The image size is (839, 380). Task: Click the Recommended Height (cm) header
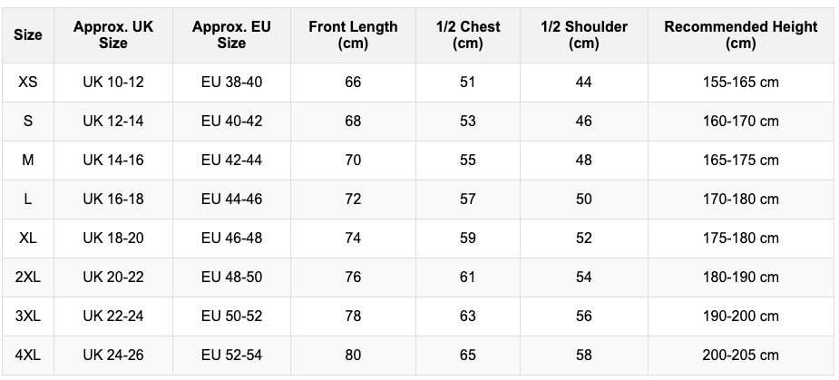[740, 35]
